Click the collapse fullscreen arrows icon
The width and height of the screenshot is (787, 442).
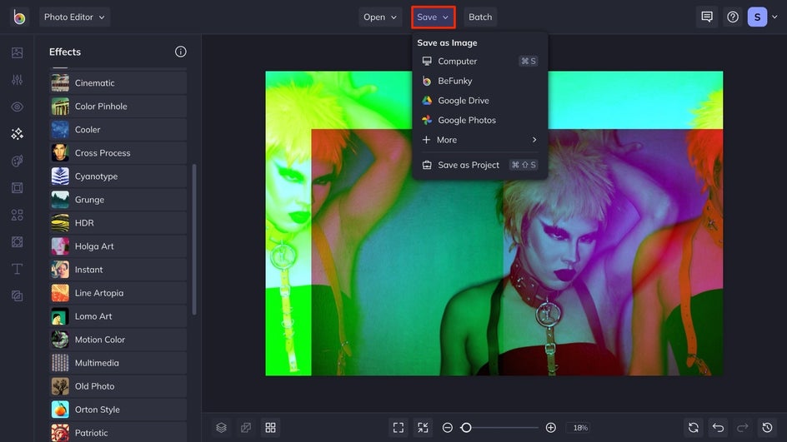pos(424,428)
